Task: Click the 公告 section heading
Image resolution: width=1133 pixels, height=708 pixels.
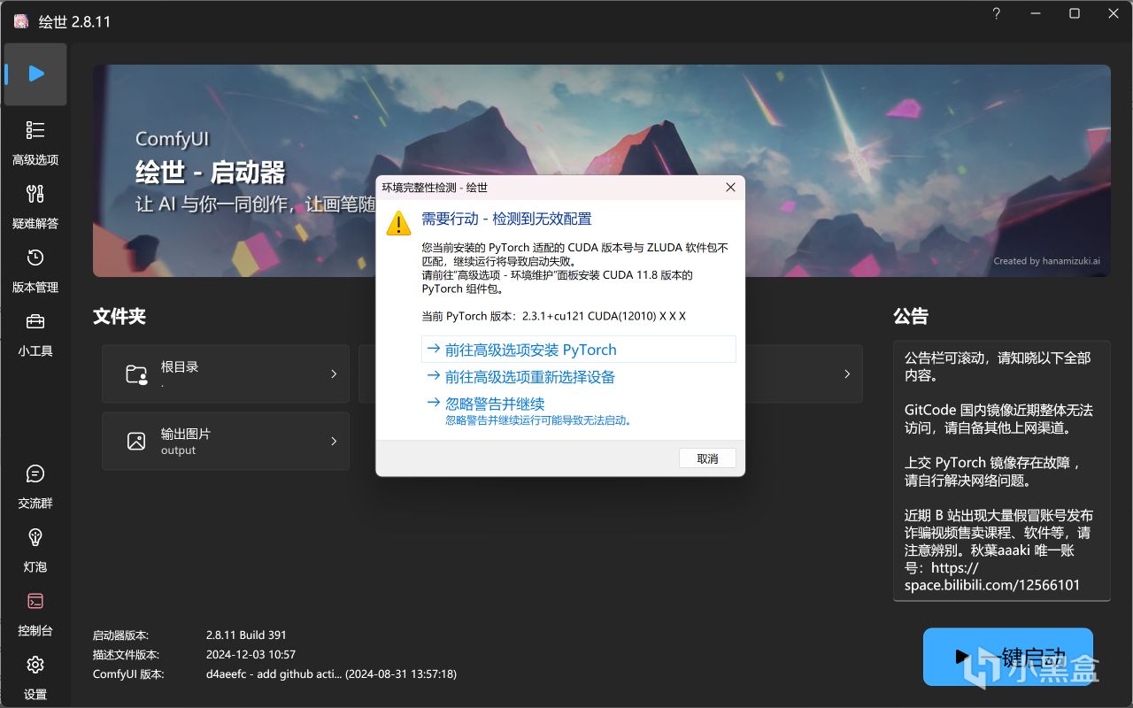Action: tap(911, 316)
